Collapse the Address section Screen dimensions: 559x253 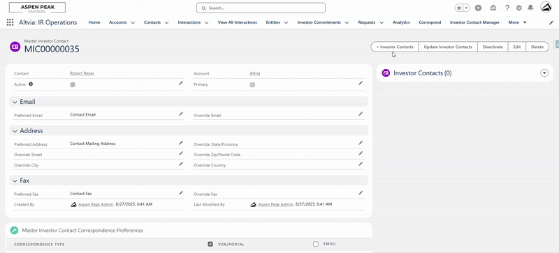(15, 131)
